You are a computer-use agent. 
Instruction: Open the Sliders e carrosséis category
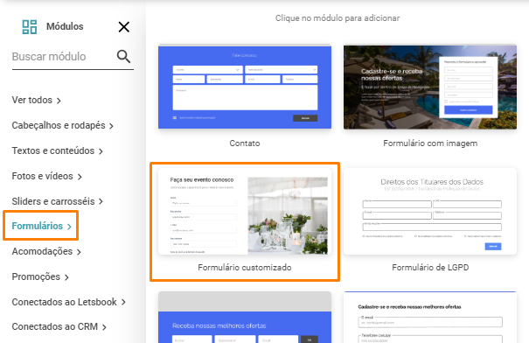[58, 201]
